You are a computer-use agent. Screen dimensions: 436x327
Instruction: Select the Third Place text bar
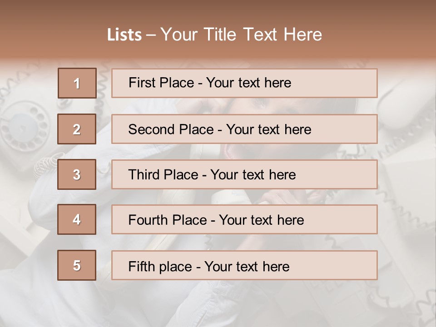(x=244, y=174)
